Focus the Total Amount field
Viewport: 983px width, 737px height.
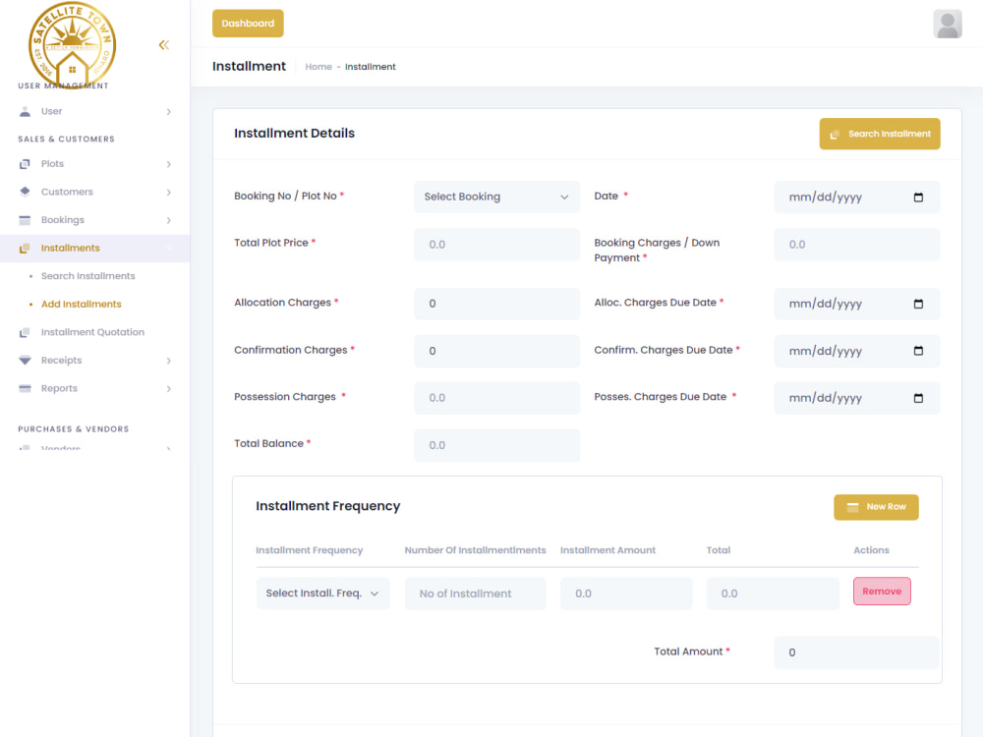[856, 652]
